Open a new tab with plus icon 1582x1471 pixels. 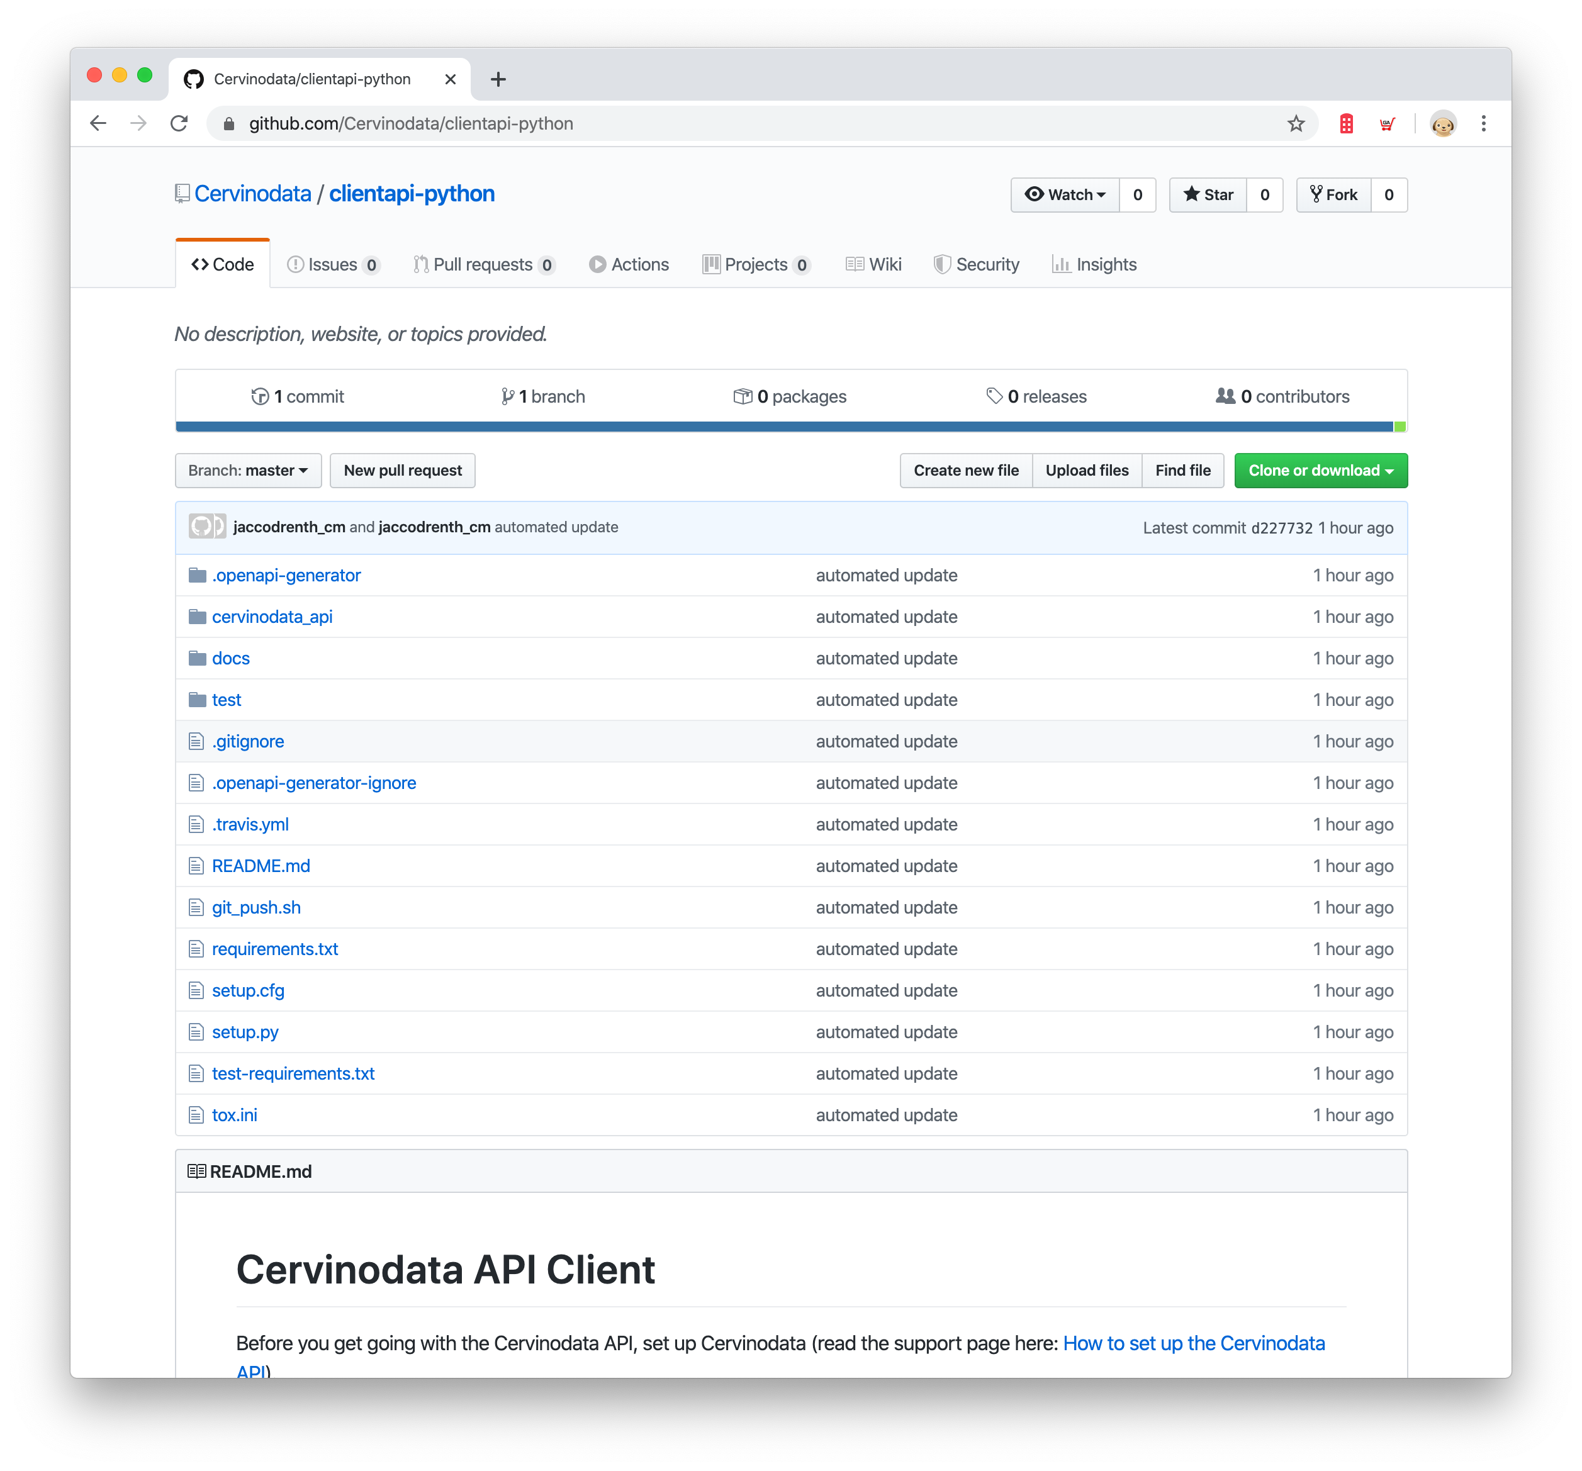(498, 79)
